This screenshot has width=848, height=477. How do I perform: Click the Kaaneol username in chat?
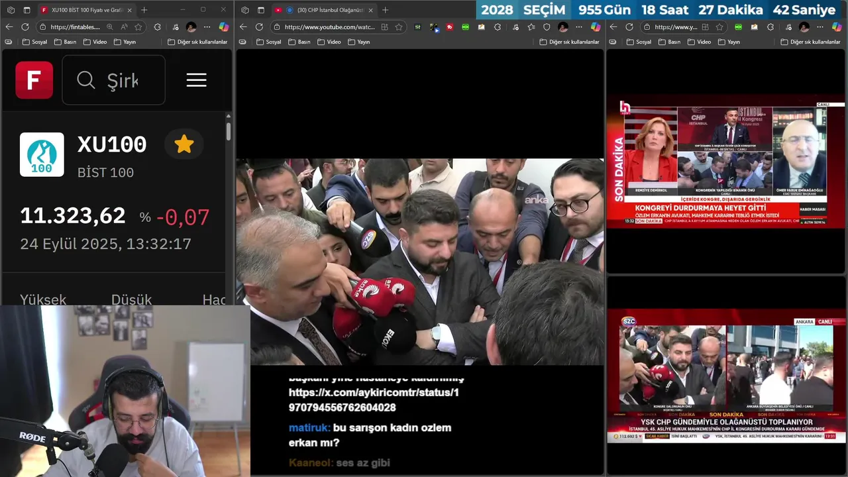pos(311,463)
